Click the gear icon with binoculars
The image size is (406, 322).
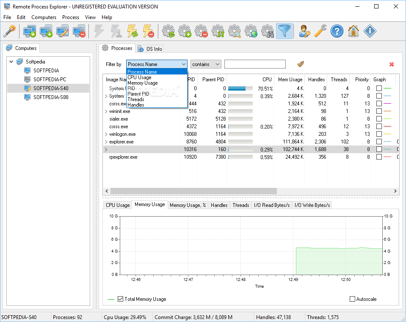(268, 31)
